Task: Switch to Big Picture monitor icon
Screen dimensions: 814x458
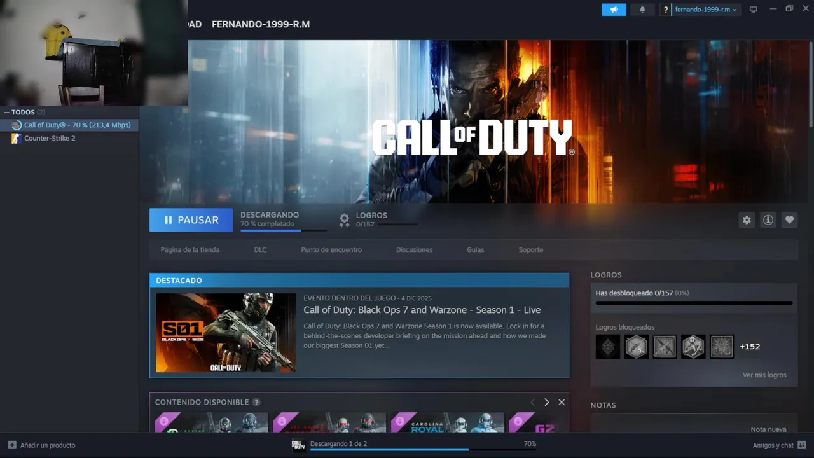Action: (754, 10)
